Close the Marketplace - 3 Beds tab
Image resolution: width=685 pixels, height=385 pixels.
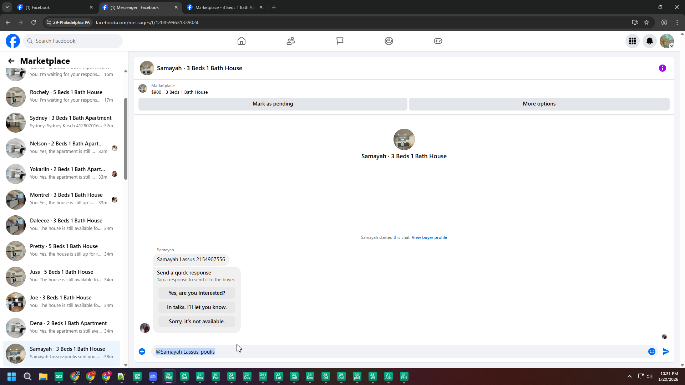click(261, 7)
